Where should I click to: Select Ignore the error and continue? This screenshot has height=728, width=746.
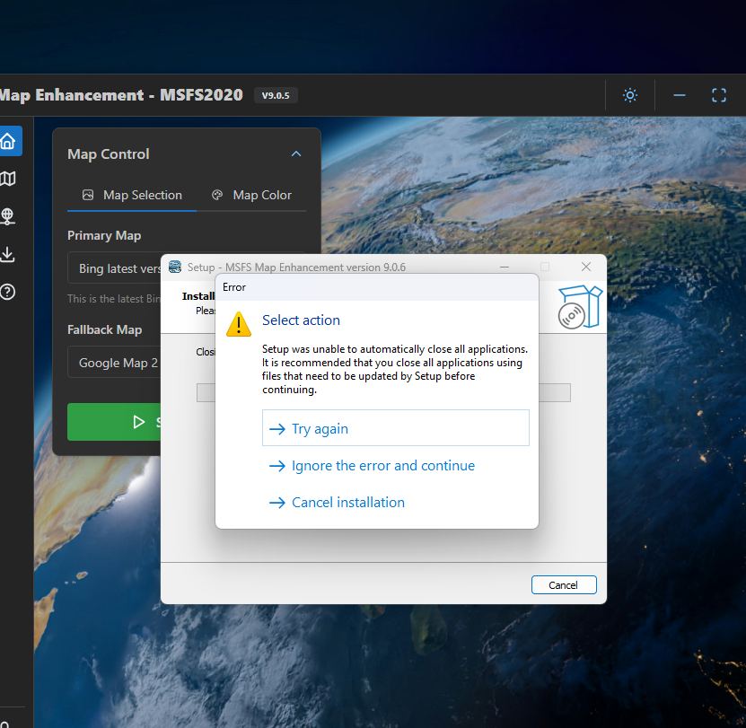tap(382, 466)
